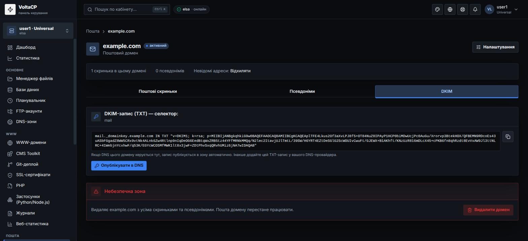Expand the user1 · Universal account switcher
Screen dimensions: 528x241
point(38,31)
